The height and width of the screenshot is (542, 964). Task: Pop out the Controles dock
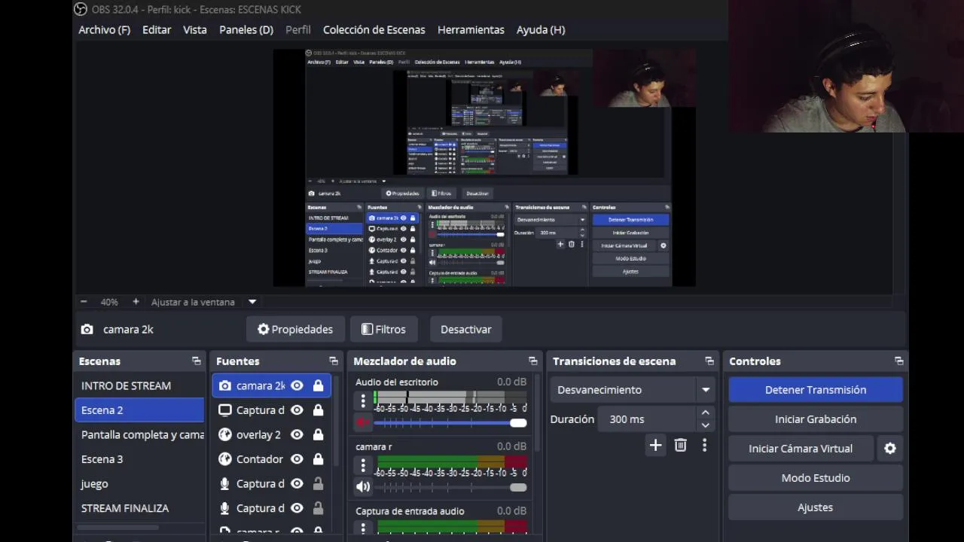[898, 361]
